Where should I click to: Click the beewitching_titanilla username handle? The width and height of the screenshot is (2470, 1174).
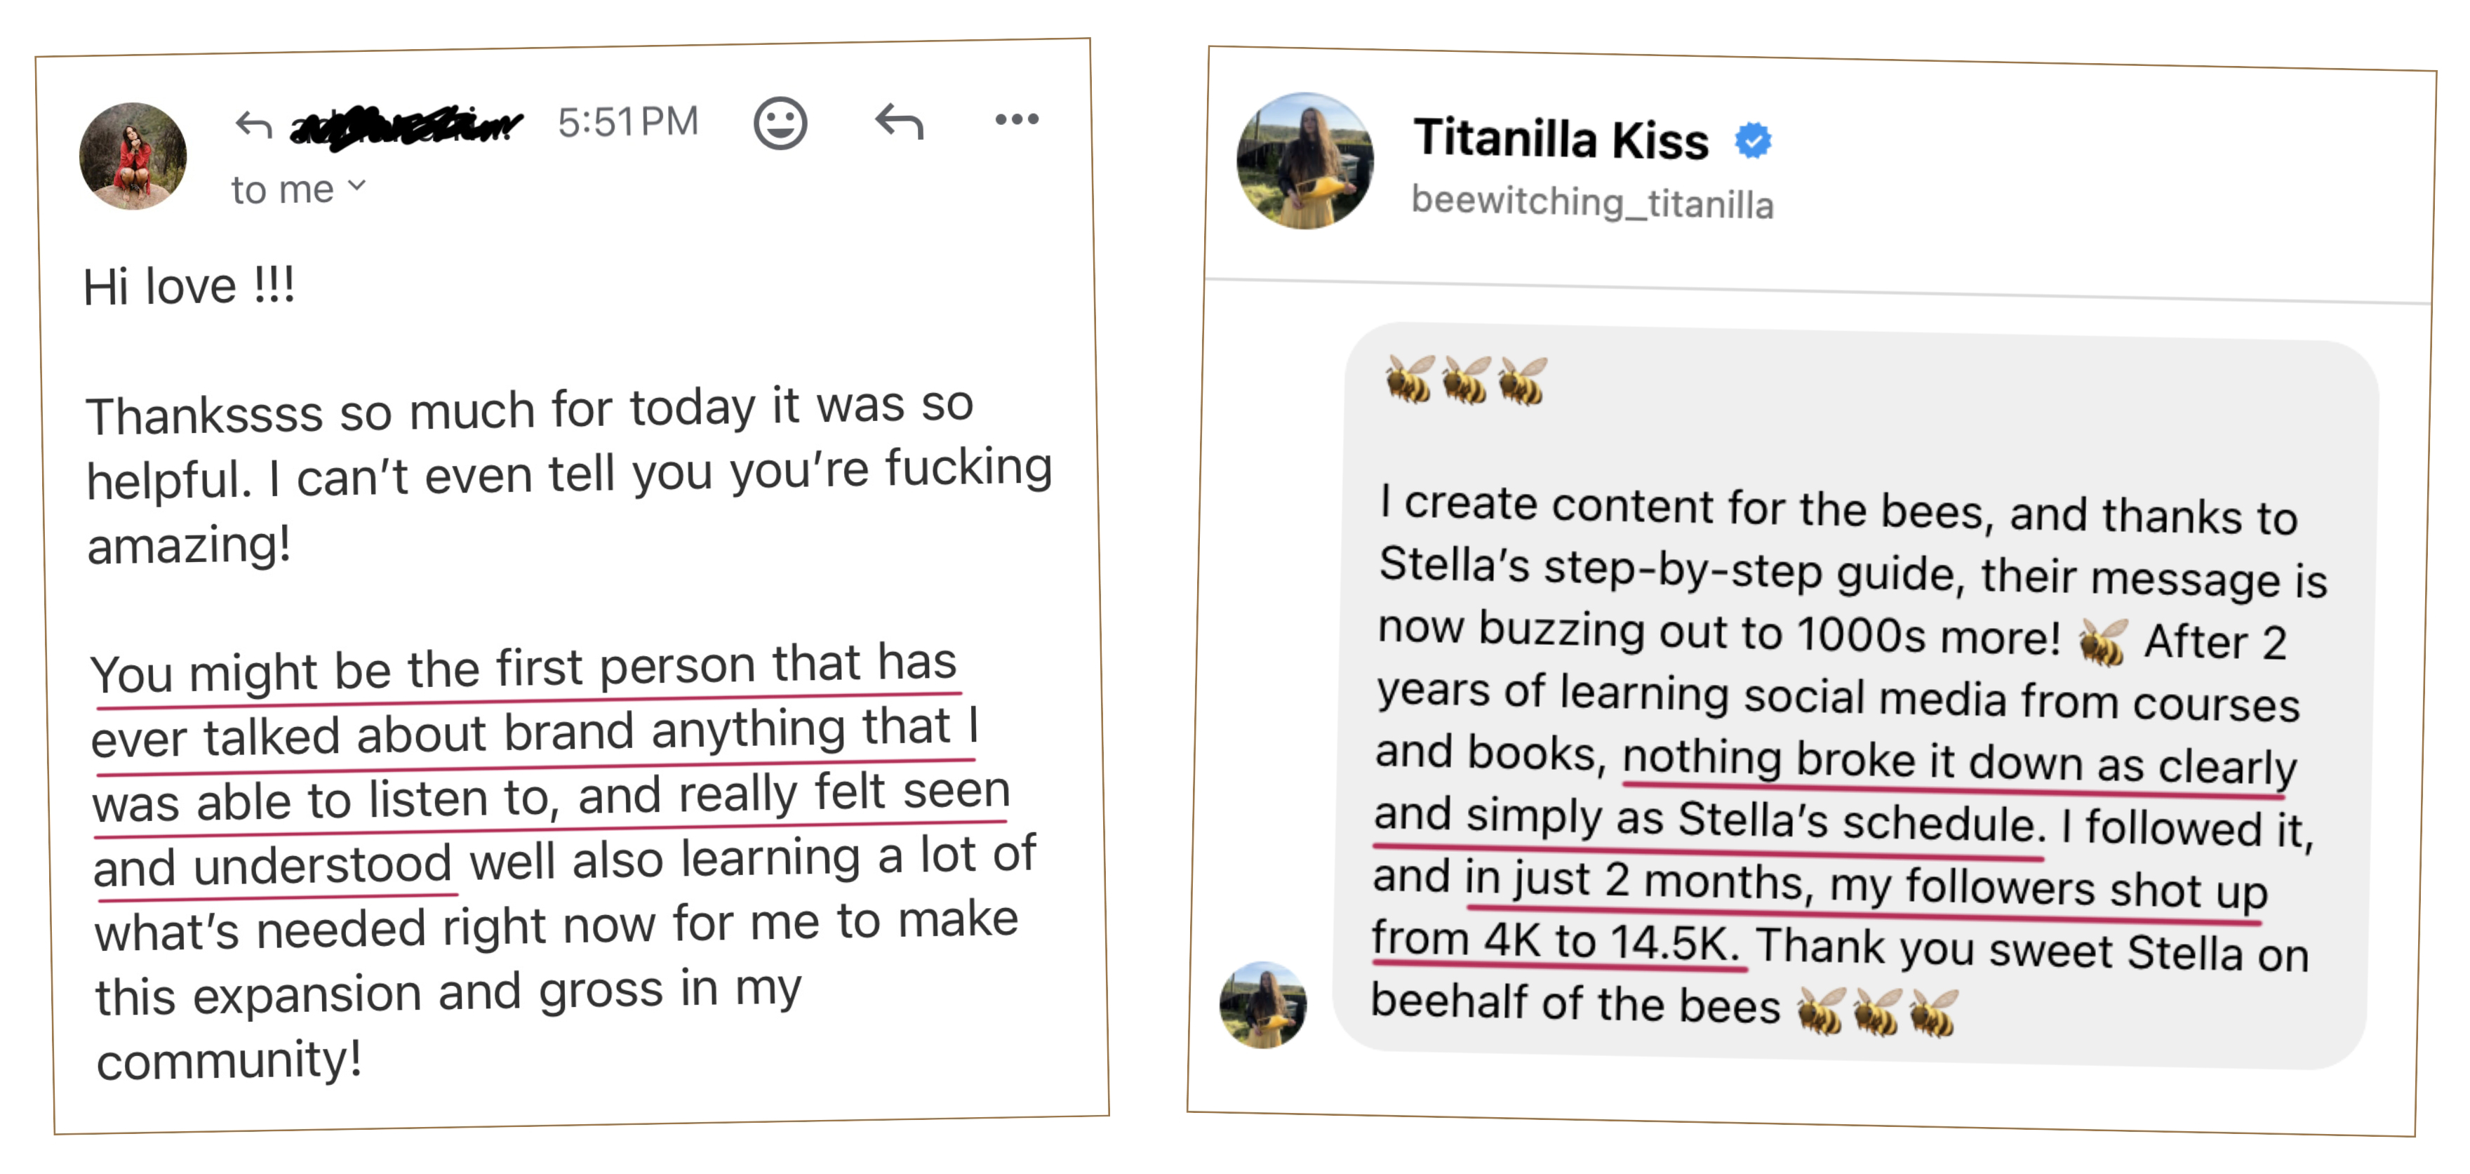tap(1591, 202)
